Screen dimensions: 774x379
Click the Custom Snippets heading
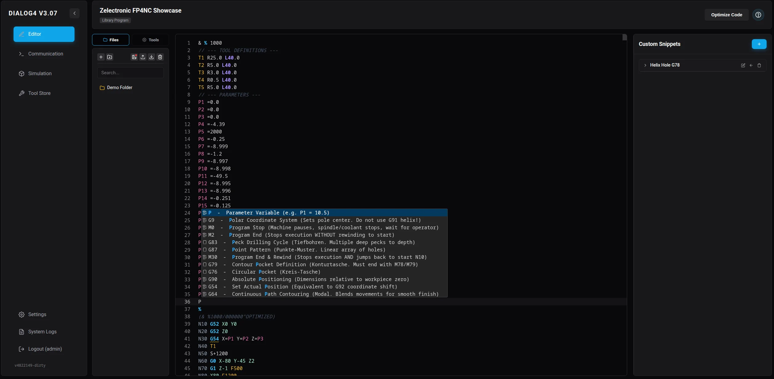659,44
